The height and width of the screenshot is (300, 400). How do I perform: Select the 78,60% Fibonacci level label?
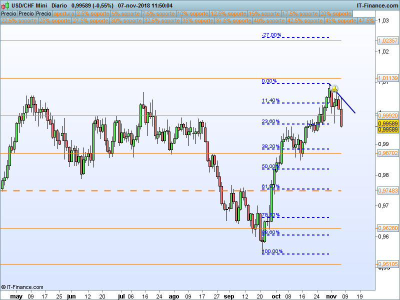point(270,215)
